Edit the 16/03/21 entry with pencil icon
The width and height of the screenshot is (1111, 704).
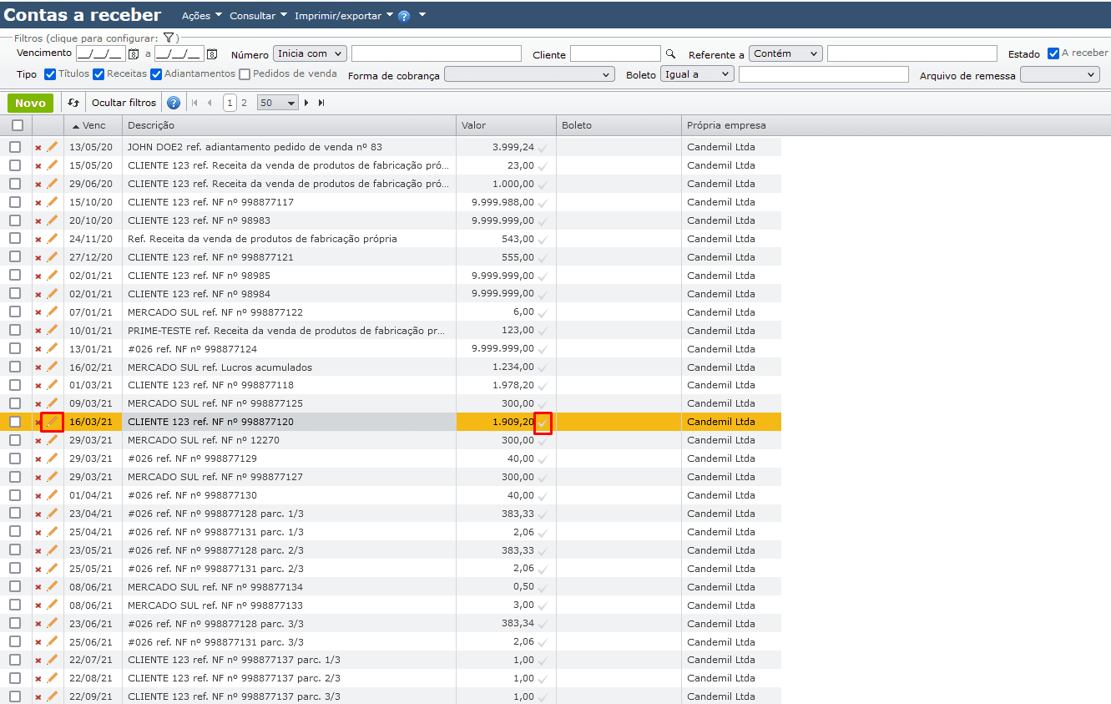pyautogui.click(x=53, y=422)
